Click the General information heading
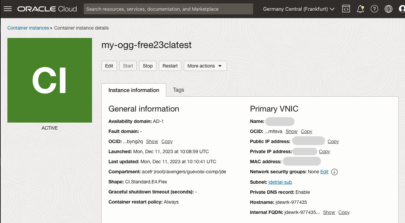This screenshot has width=405, height=223. coord(144,109)
